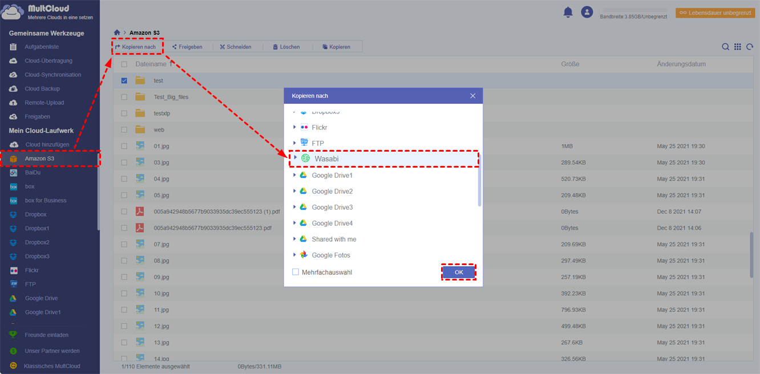Select Dropbox drive in sidebar

click(35, 214)
